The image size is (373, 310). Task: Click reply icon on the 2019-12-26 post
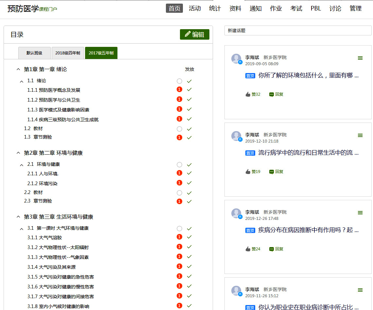[272, 249]
